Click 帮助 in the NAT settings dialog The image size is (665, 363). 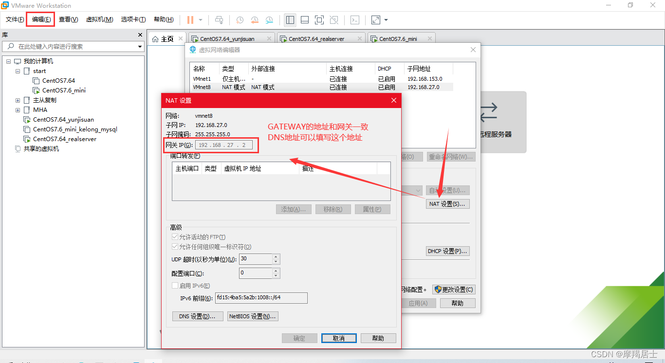tap(378, 338)
